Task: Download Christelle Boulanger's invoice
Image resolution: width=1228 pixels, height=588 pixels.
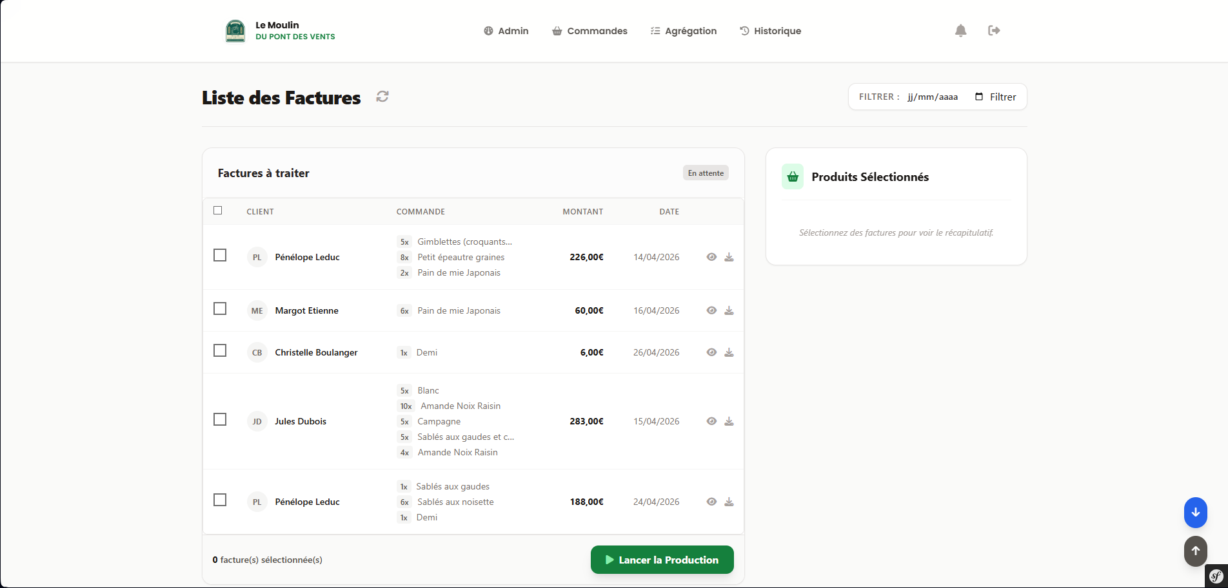Action: click(729, 352)
